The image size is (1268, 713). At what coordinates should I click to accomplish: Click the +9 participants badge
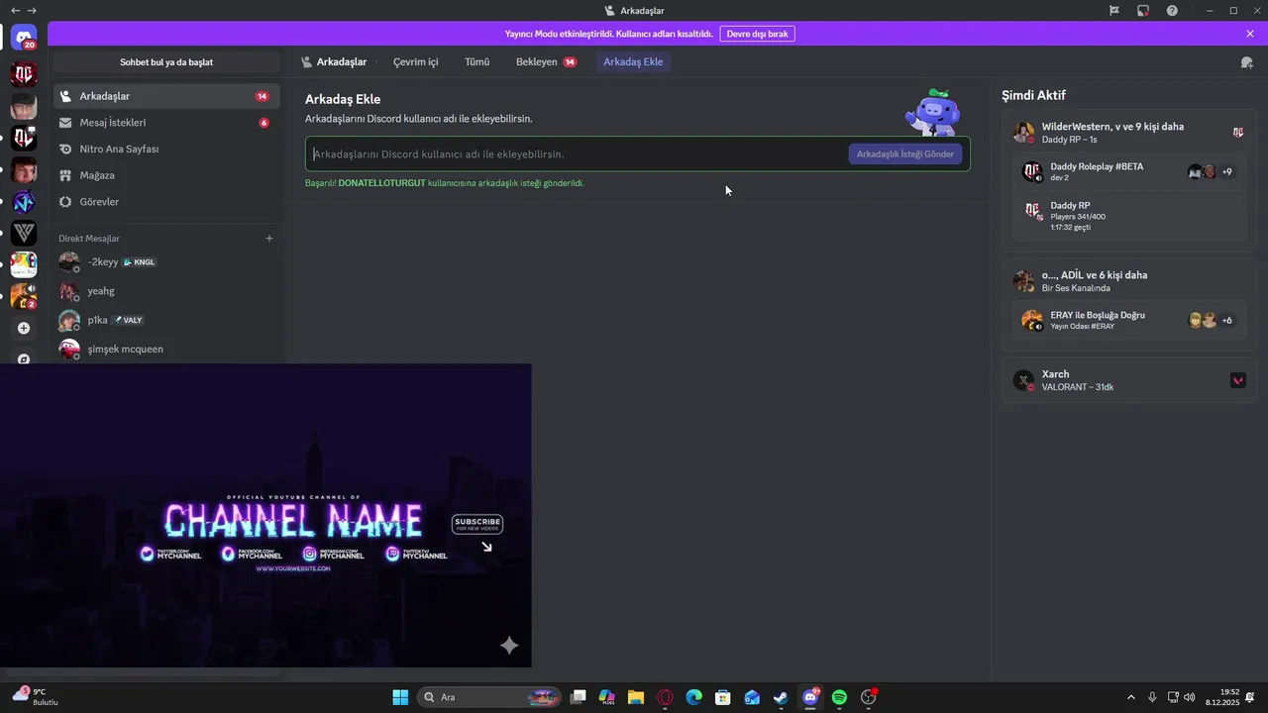pyautogui.click(x=1226, y=171)
